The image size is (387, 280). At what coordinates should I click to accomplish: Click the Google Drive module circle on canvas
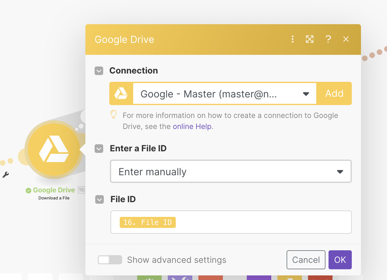point(54,150)
